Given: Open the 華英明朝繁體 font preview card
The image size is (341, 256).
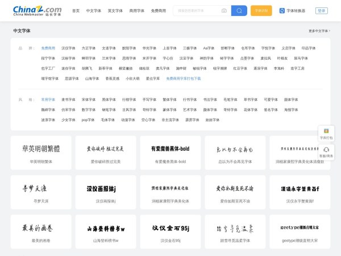Looking at the screenshot, I should click(x=41, y=152).
